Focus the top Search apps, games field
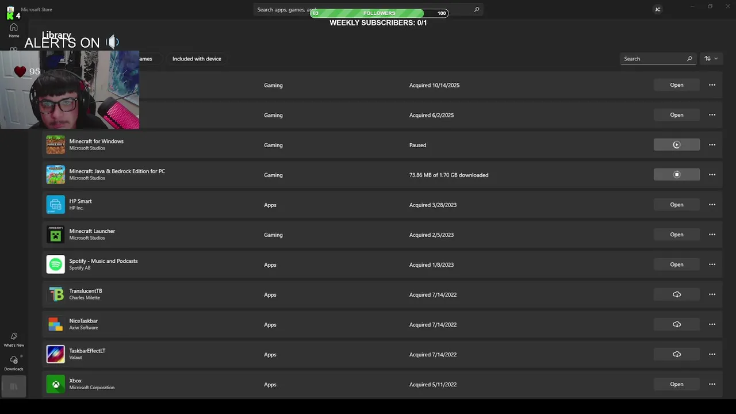The image size is (736, 414). pos(368,10)
